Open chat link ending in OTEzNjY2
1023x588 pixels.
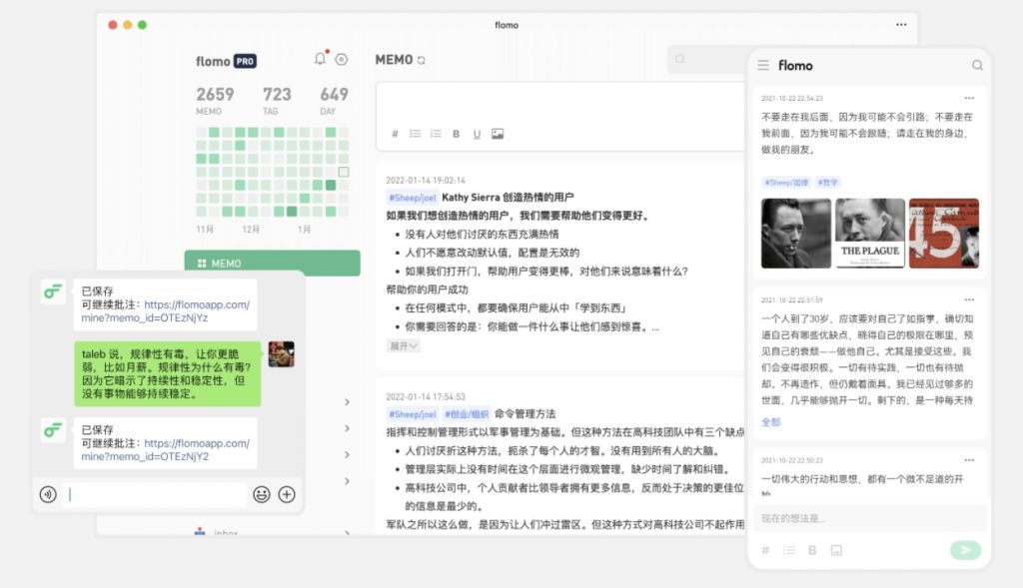click(165, 450)
